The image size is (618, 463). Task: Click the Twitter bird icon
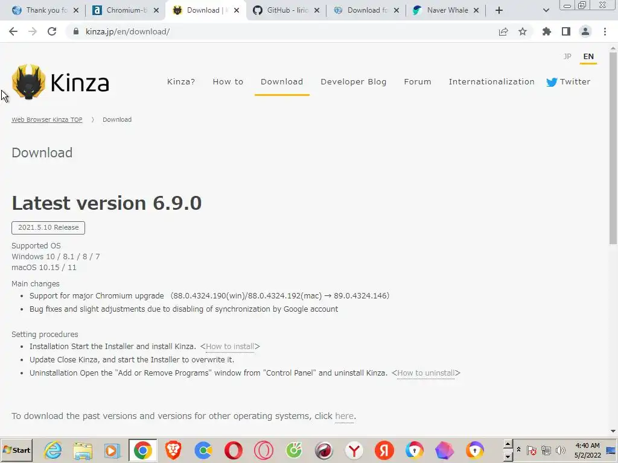coord(552,82)
